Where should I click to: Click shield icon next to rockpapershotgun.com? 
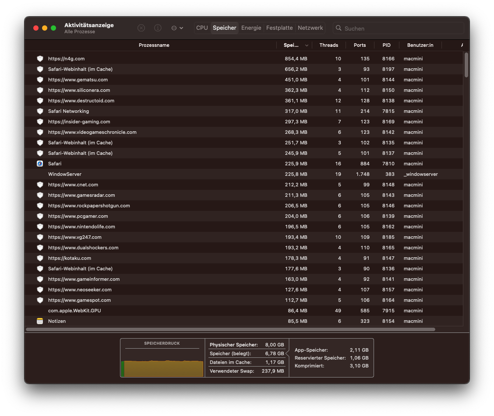pyautogui.click(x=40, y=206)
